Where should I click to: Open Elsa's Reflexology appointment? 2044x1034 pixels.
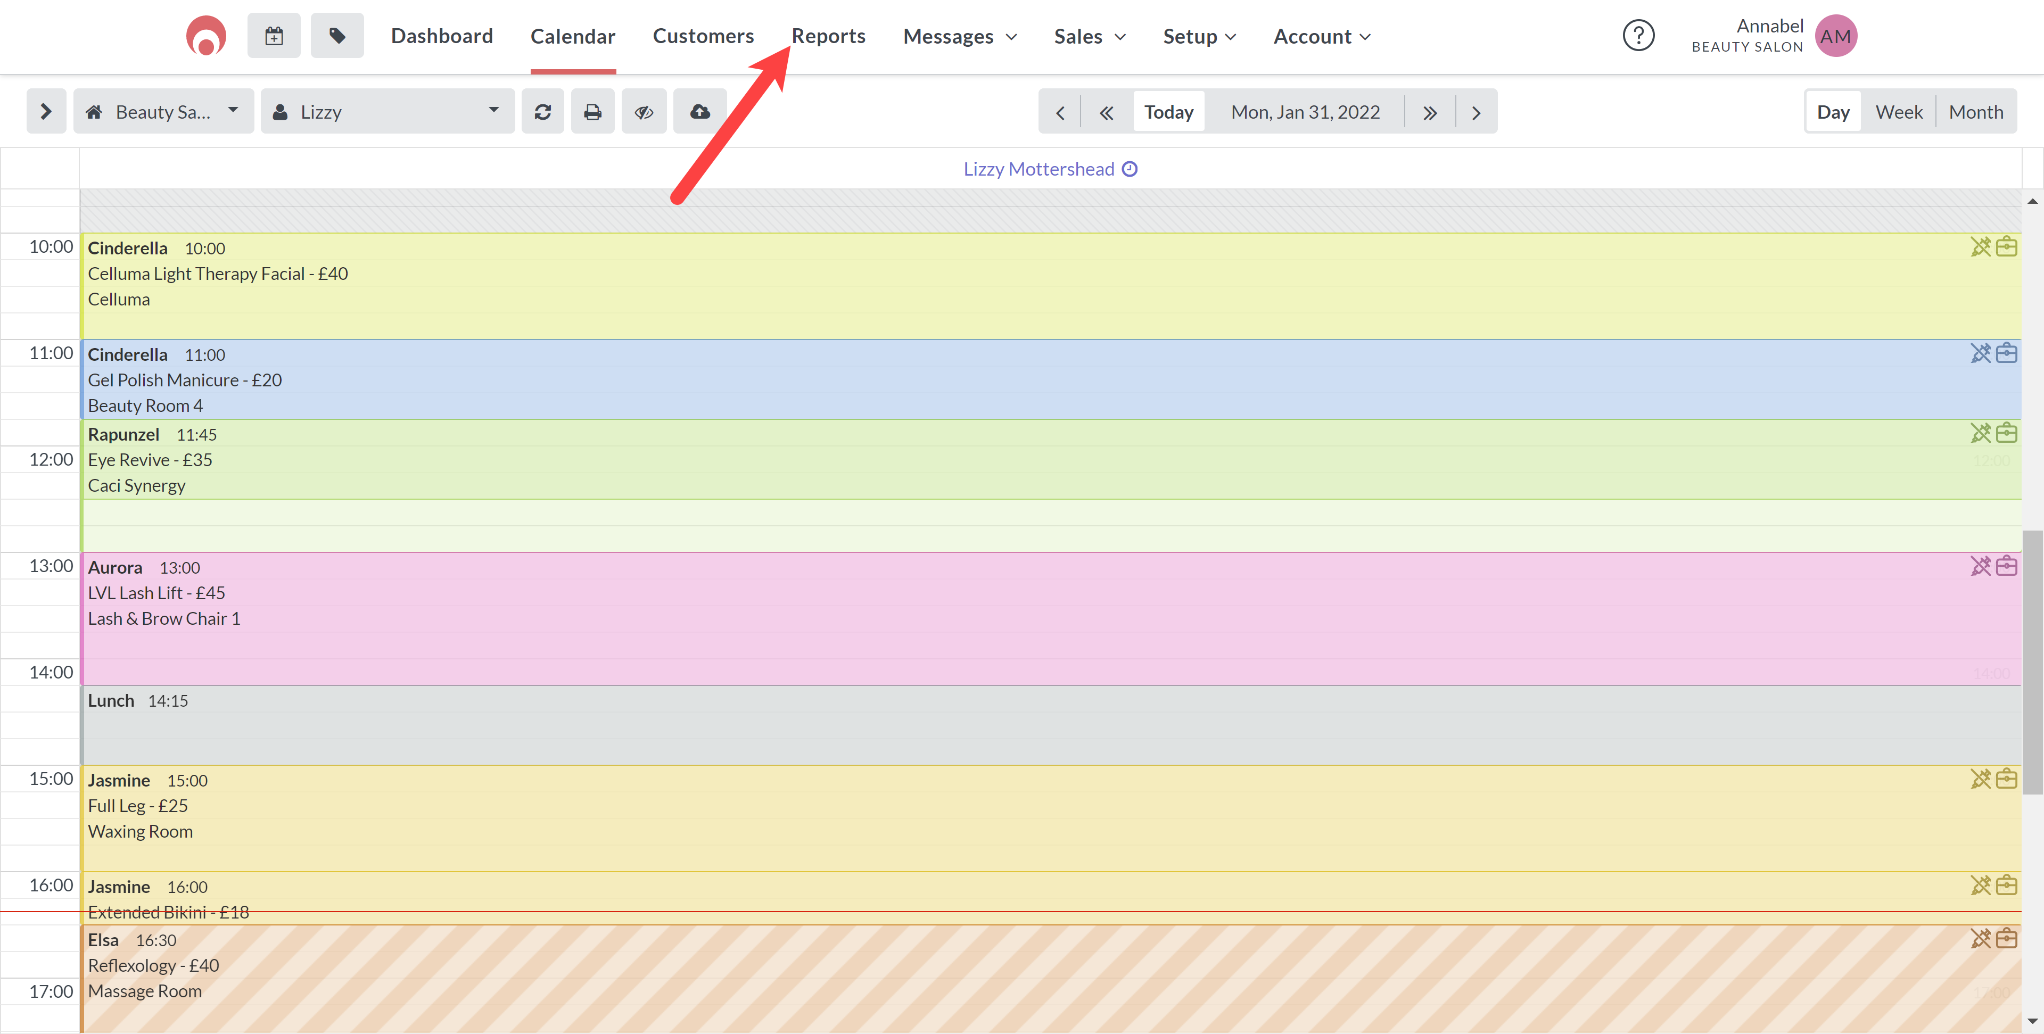1051,979
